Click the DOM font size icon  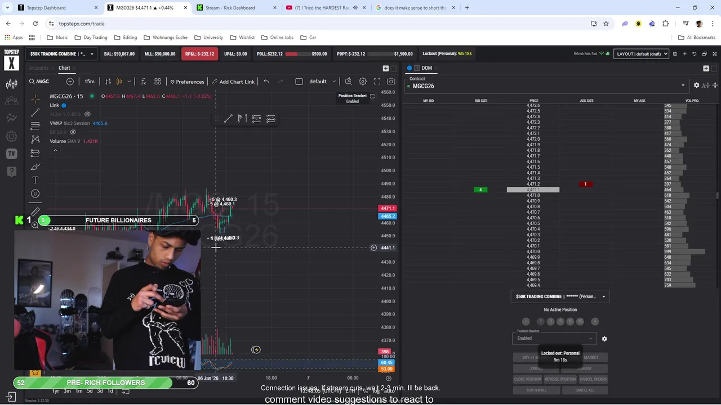point(706,85)
